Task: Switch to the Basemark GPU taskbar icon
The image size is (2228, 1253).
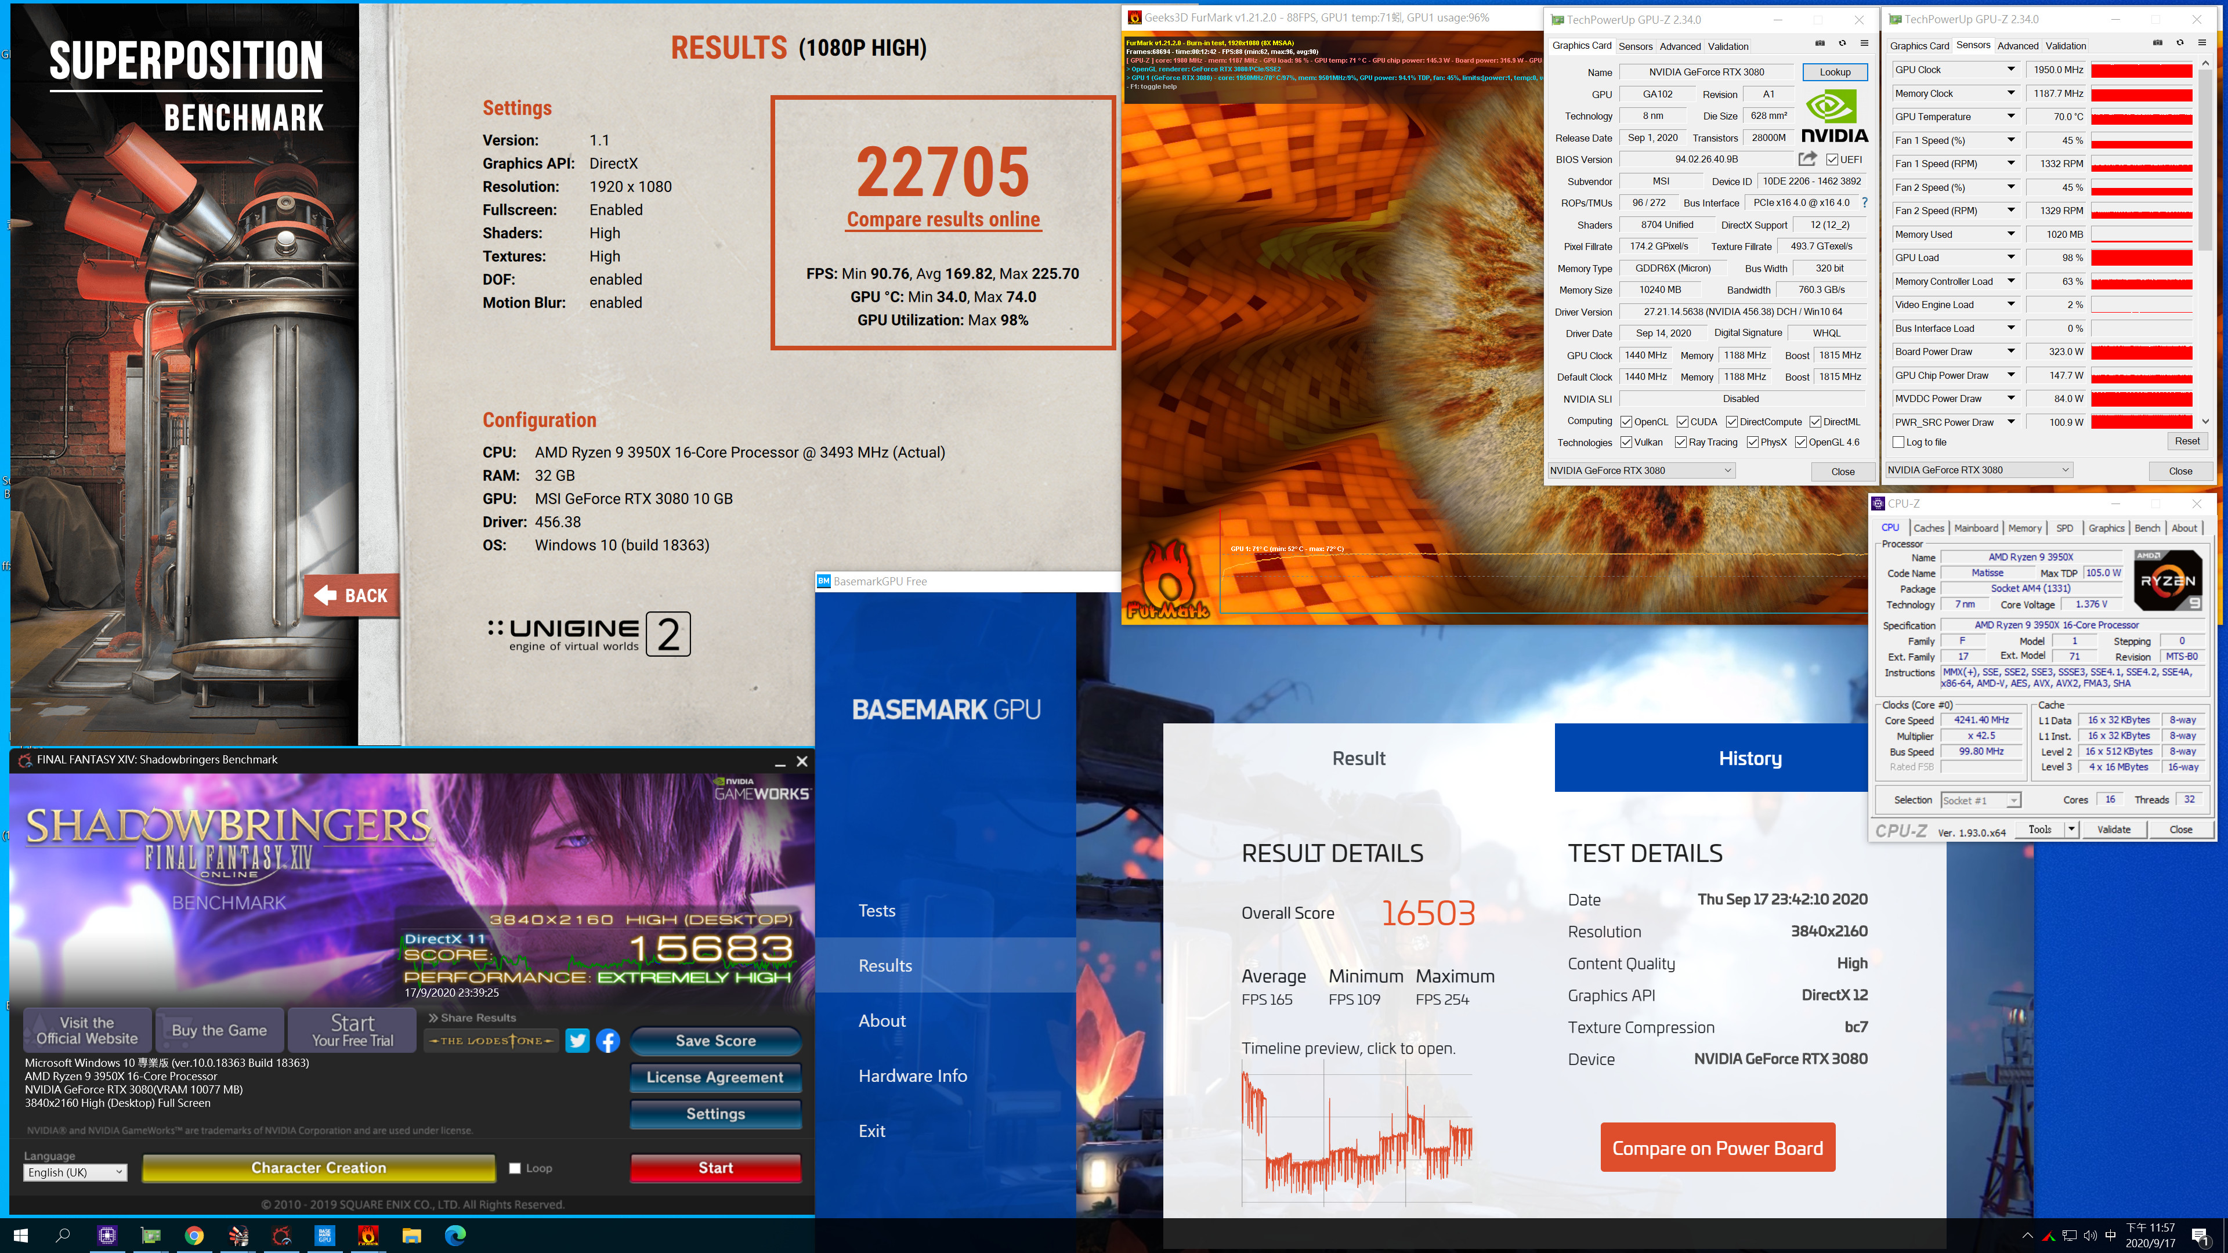Action: (324, 1235)
